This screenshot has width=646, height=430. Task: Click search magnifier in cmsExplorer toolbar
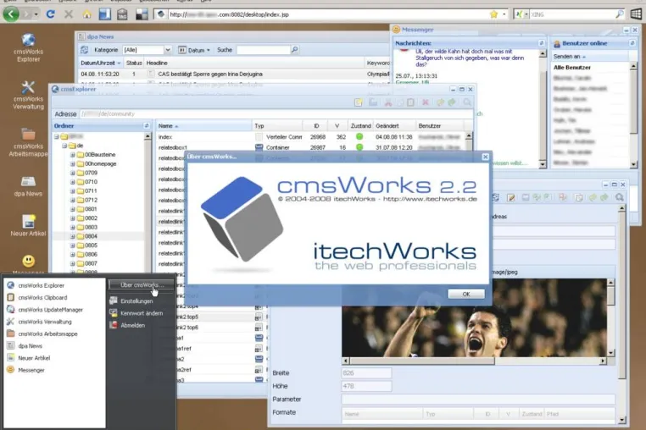coord(467,102)
